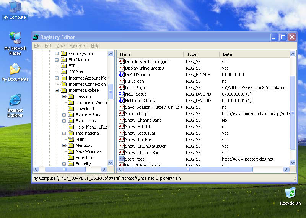Select the Show_URLToolBar value icon
306x218 pixels.
coord(121,153)
